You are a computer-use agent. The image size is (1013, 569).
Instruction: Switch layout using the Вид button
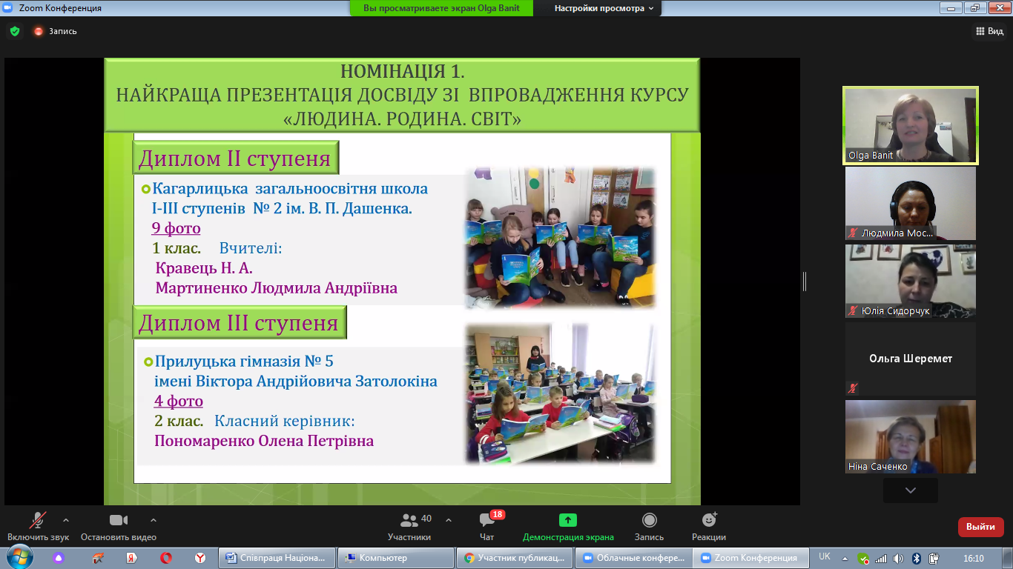click(x=989, y=31)
